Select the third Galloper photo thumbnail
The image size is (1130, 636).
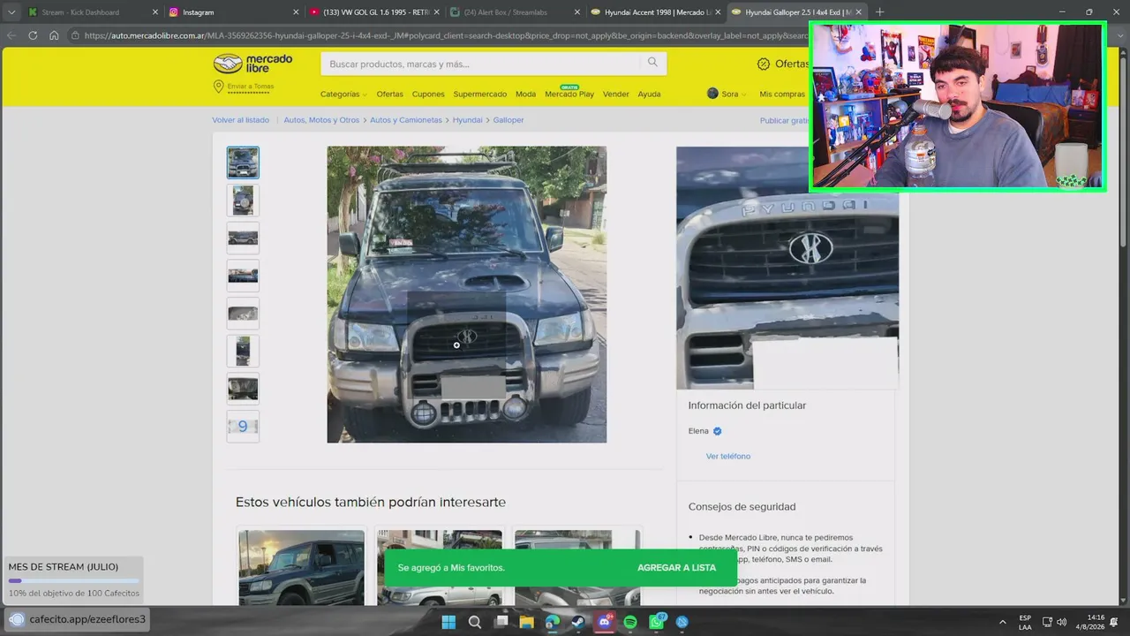243,238
